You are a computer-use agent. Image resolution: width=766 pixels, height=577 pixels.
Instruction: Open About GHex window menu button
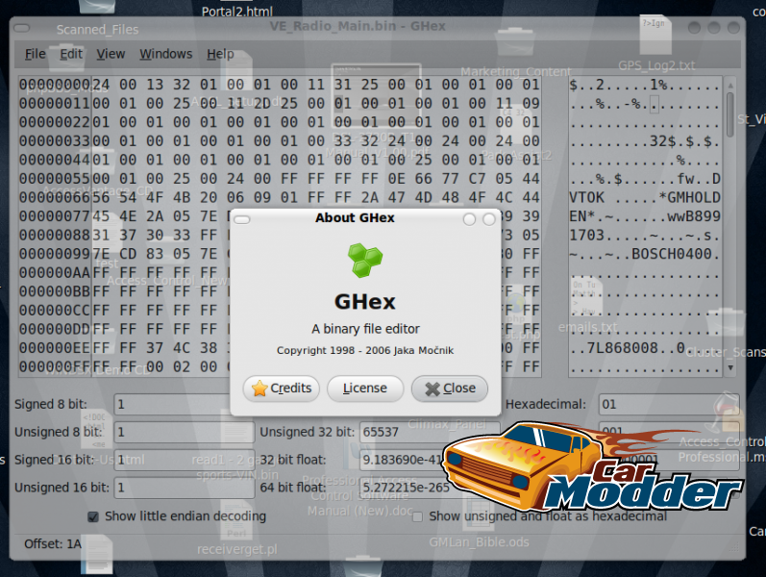click(242, 219)
